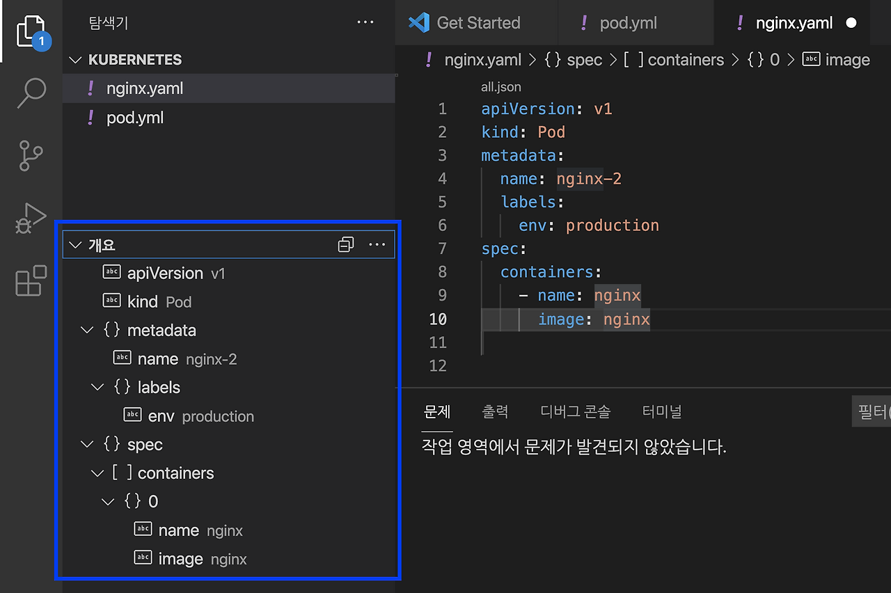Collapse the 0 item node in outline
The width and height of the screenshot is (891, 593).
point(108,501)
